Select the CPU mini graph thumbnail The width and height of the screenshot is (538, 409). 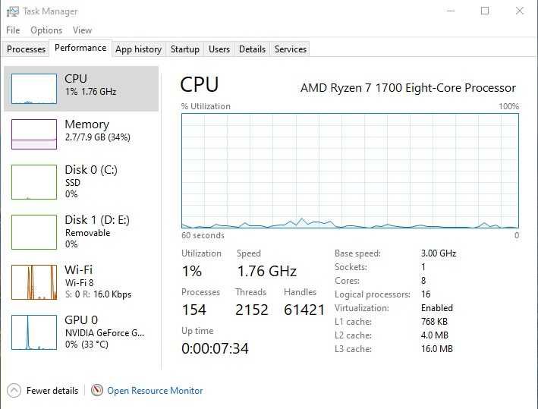pyautogui.click(x=34, y=89)
